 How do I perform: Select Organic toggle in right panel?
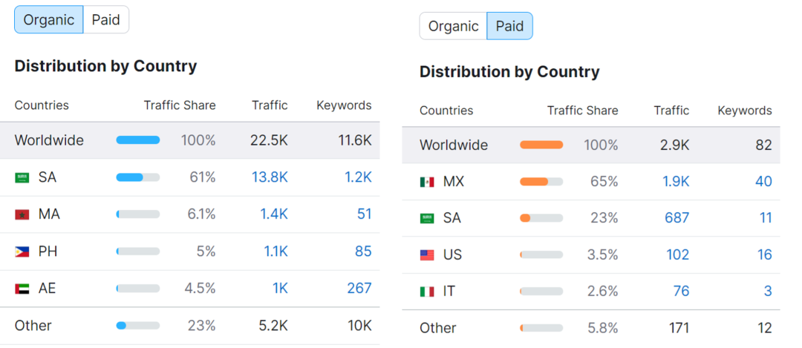click(x=453, y=26)
